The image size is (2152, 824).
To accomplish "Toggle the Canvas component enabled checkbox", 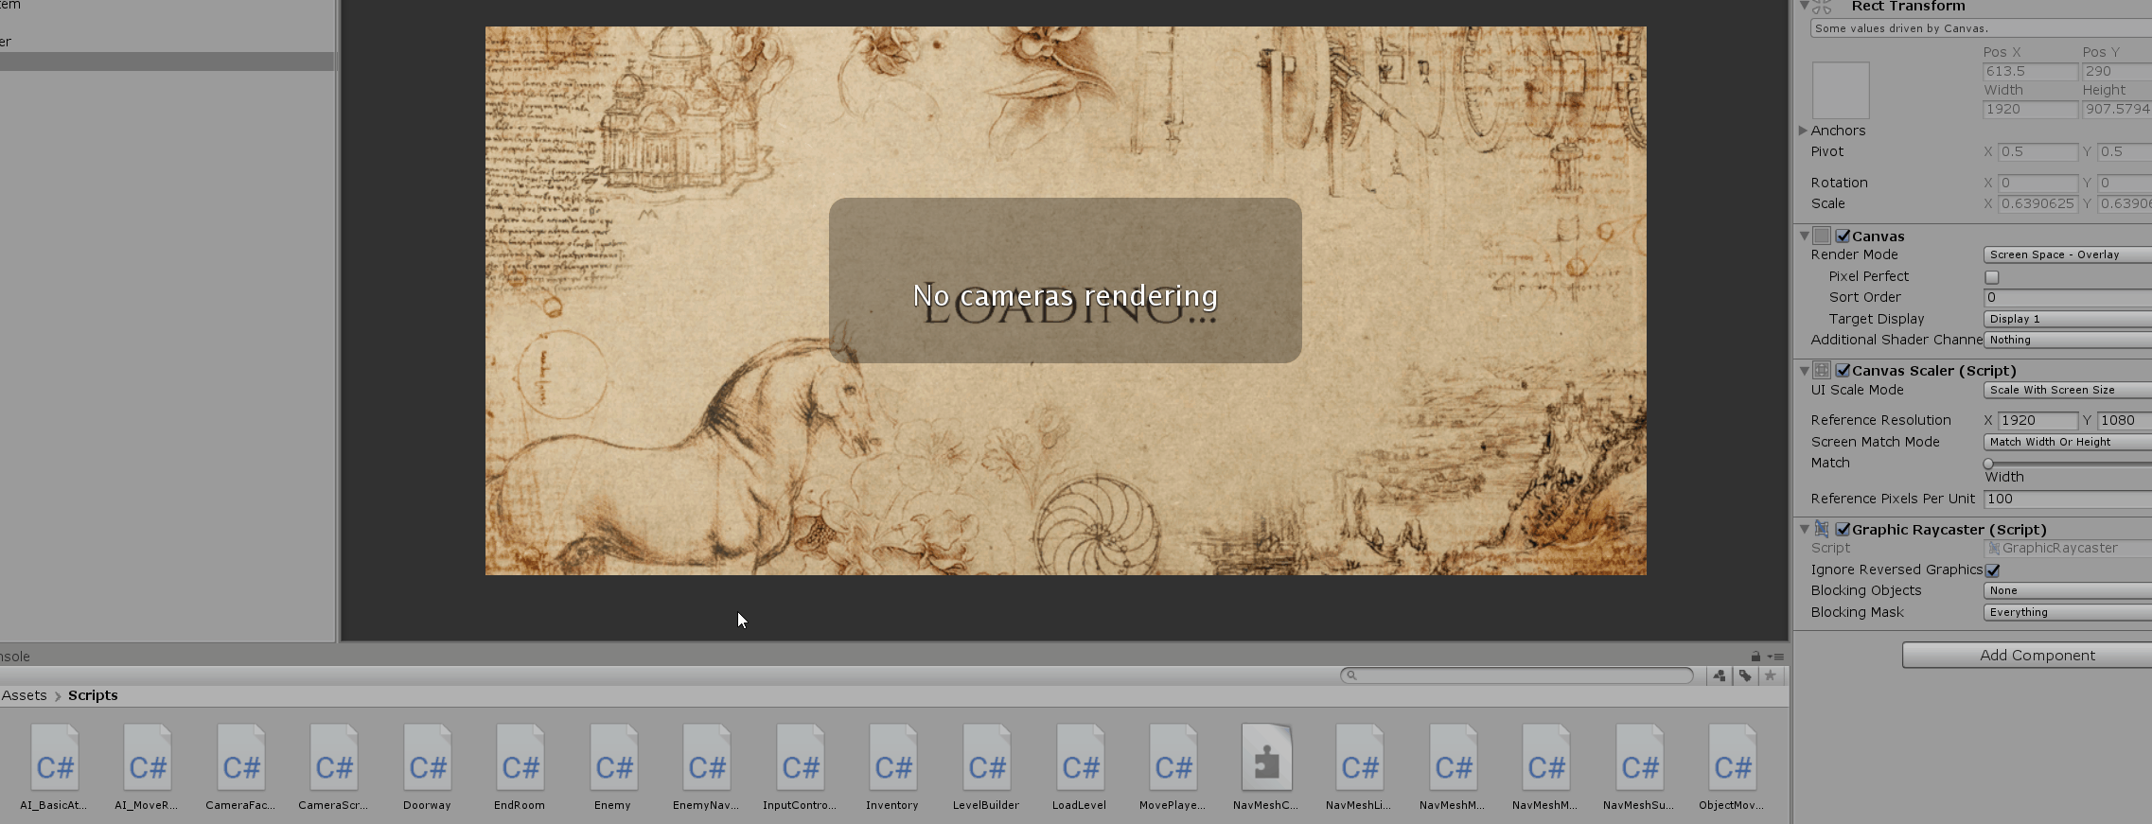I will tap(1843, 236).
